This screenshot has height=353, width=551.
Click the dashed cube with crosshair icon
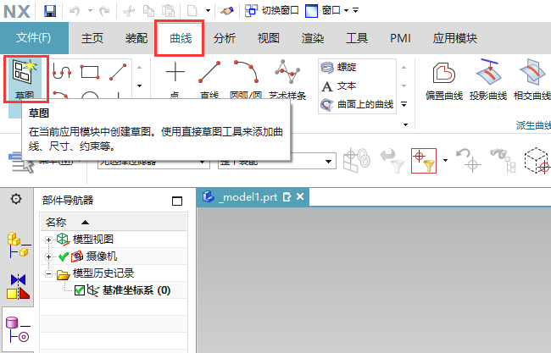coord(537,161)
